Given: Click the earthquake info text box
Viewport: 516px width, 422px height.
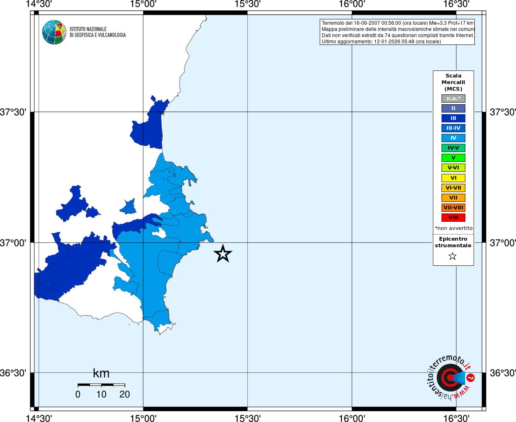Looking at the screenshot, I should (x=397, y=32).
